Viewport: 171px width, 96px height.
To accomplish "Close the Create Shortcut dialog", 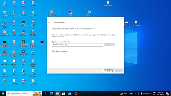I will (122, 19).
